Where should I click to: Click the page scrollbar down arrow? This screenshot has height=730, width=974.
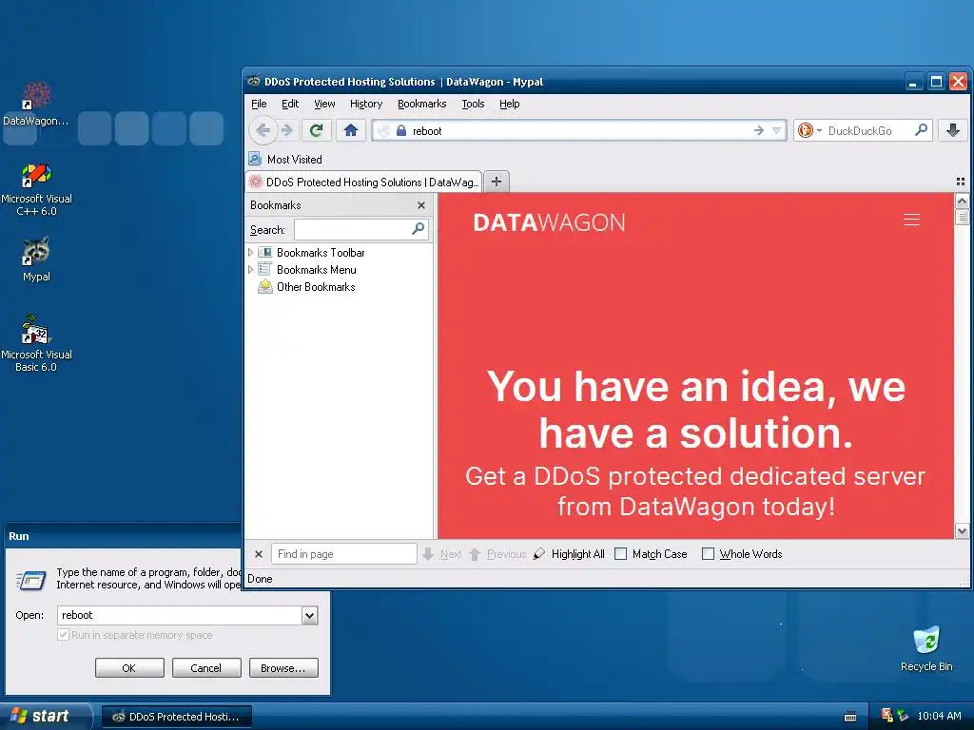click(x=962, y=530)
